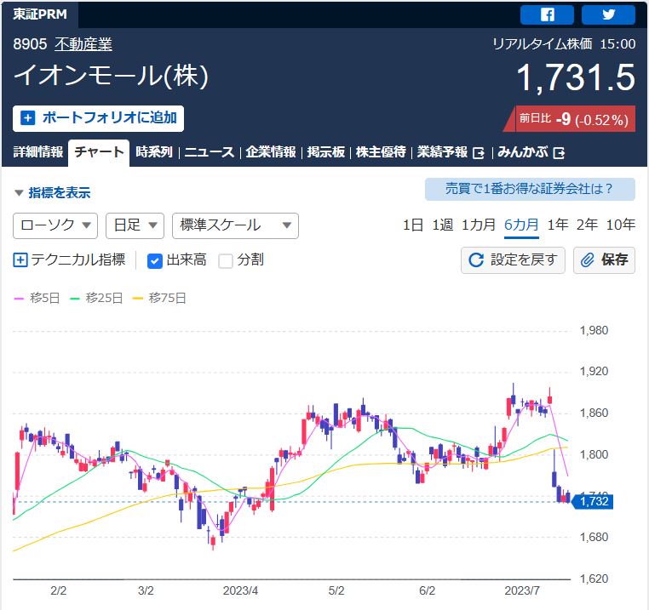Open the ローソク chart type dropdown

coord(55,225)
